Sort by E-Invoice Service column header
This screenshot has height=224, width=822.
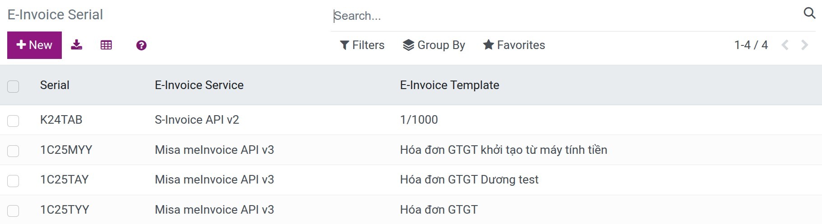pyautogui.click(x=199, y=85)
